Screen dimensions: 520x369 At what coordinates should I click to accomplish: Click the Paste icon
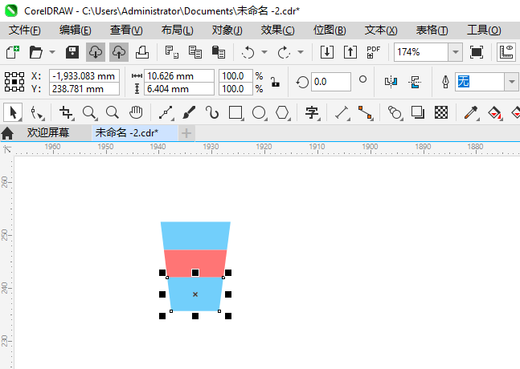[x=219, y=52]
